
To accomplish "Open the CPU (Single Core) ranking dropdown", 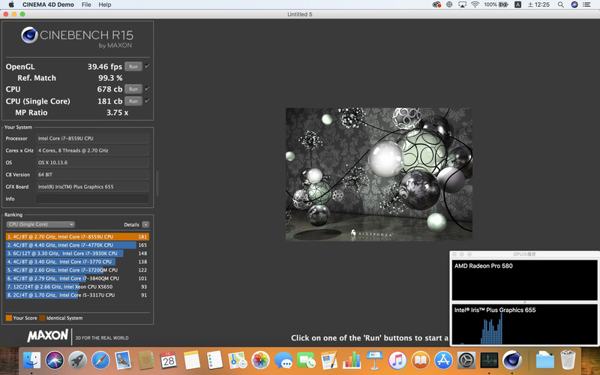I will [40, 224].
